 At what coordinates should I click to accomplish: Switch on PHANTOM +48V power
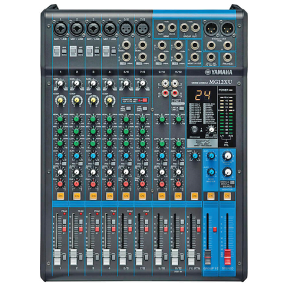(x=145, y=100)
